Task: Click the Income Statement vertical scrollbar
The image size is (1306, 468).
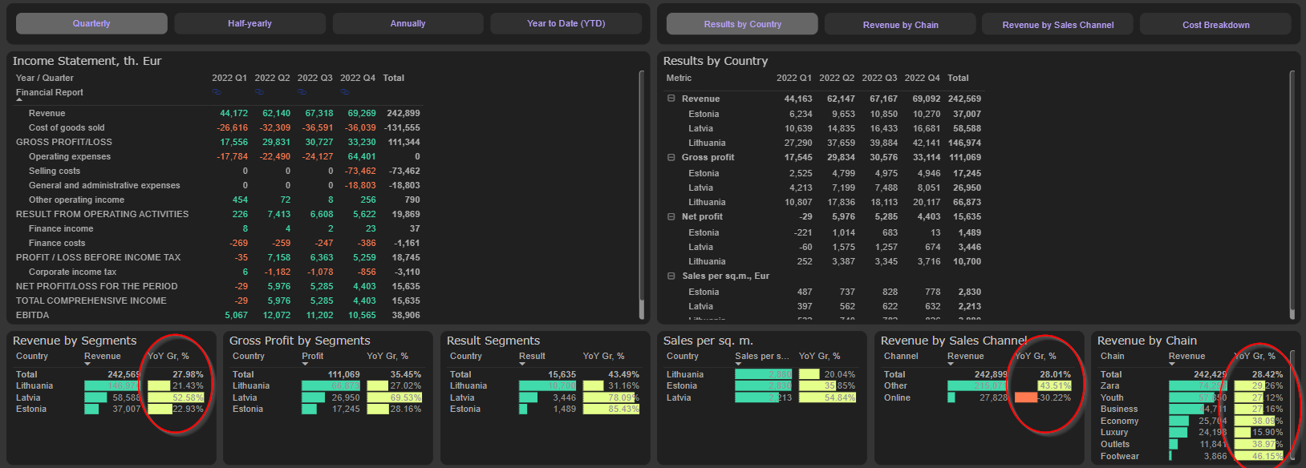Action: 641,192
